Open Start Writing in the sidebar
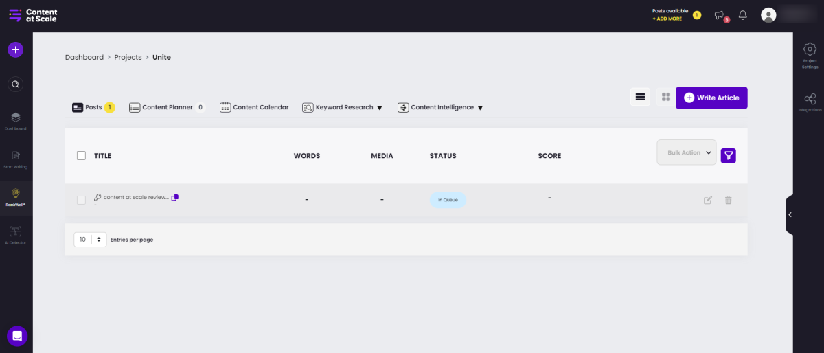The height and width of the screenshot is (353, 824). coord(16,159)
